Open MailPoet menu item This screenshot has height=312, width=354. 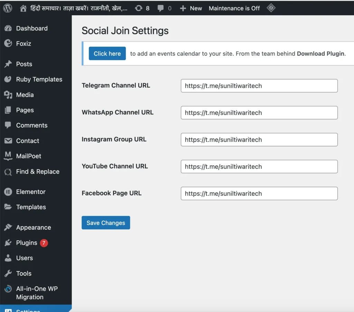(x=29, y=156)
